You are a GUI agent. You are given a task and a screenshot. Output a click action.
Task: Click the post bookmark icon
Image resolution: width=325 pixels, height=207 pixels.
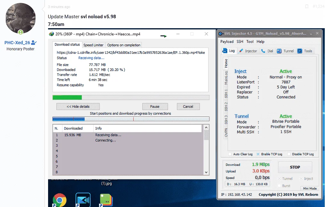307,7
